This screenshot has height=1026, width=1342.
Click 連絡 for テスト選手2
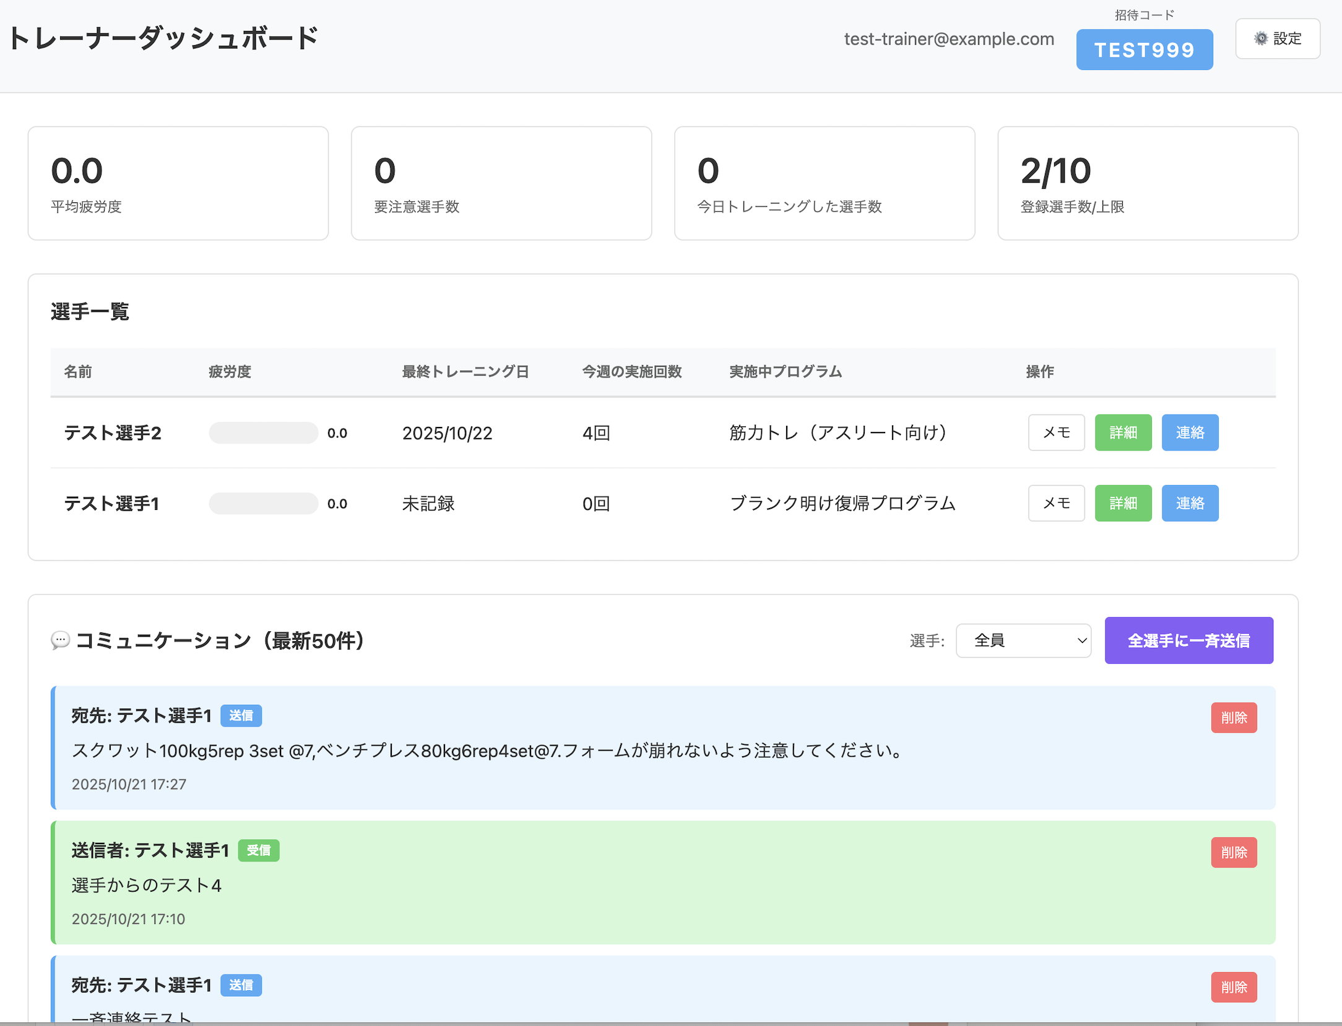1189,433
